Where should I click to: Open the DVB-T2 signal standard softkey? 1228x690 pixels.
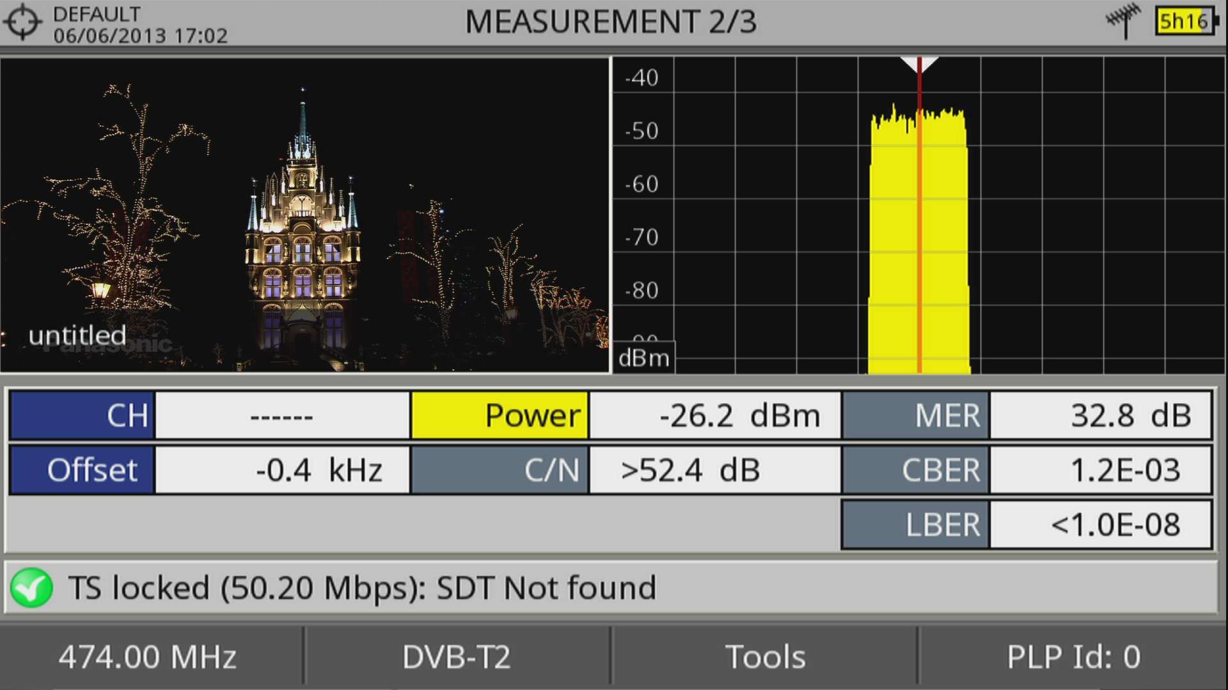click(457, 657)
